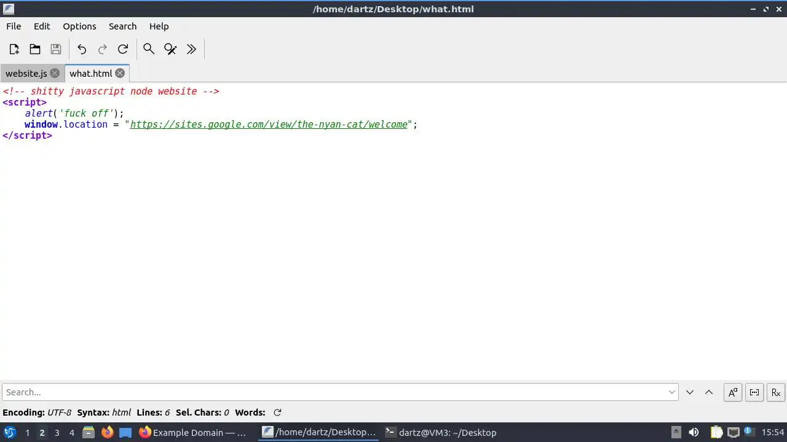
Task: Open the Help menu
Action: (x=159, y=26)
